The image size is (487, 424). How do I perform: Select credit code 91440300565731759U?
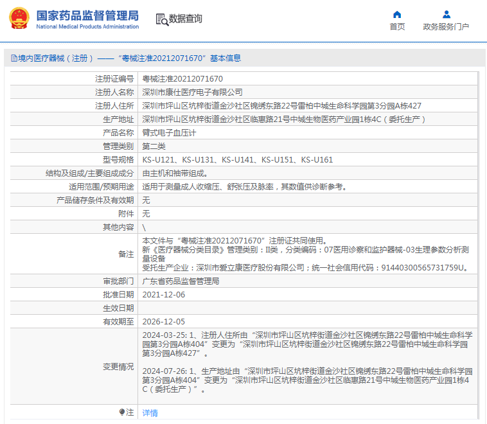click(422, 268)
